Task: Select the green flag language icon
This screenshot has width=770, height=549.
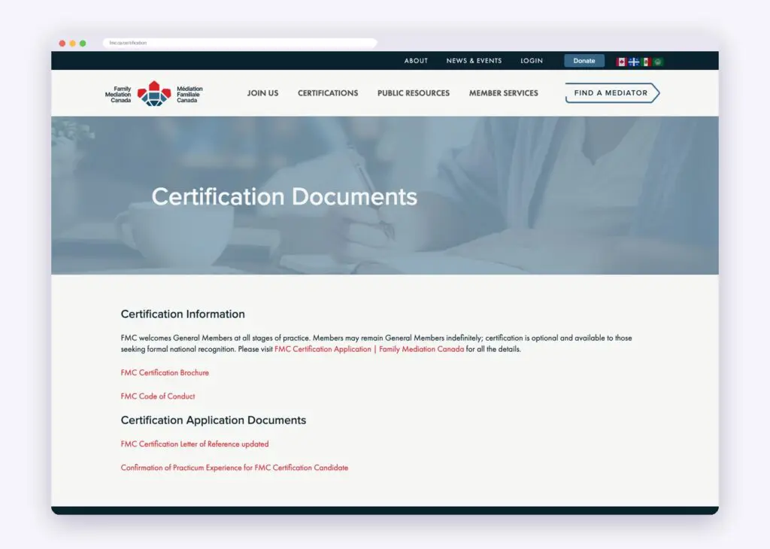Action: coord(658,62)
